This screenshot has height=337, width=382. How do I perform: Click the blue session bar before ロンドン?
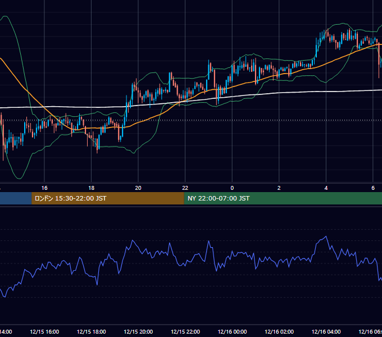pos(16,198)
